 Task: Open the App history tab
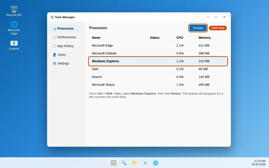(66, 46)
